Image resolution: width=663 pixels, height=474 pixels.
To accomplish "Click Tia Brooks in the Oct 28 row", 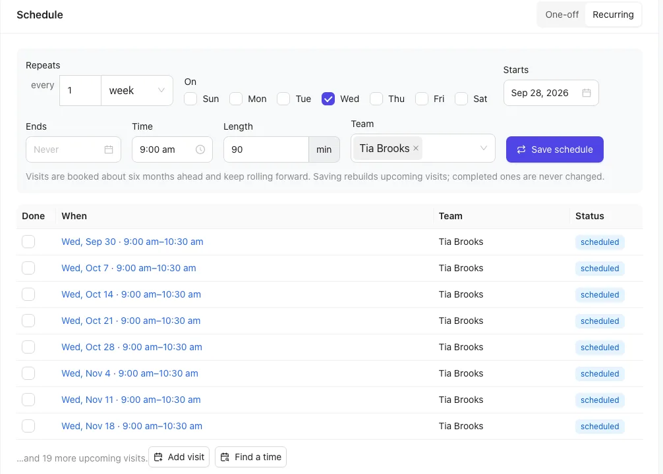I will tap(461, 347).
